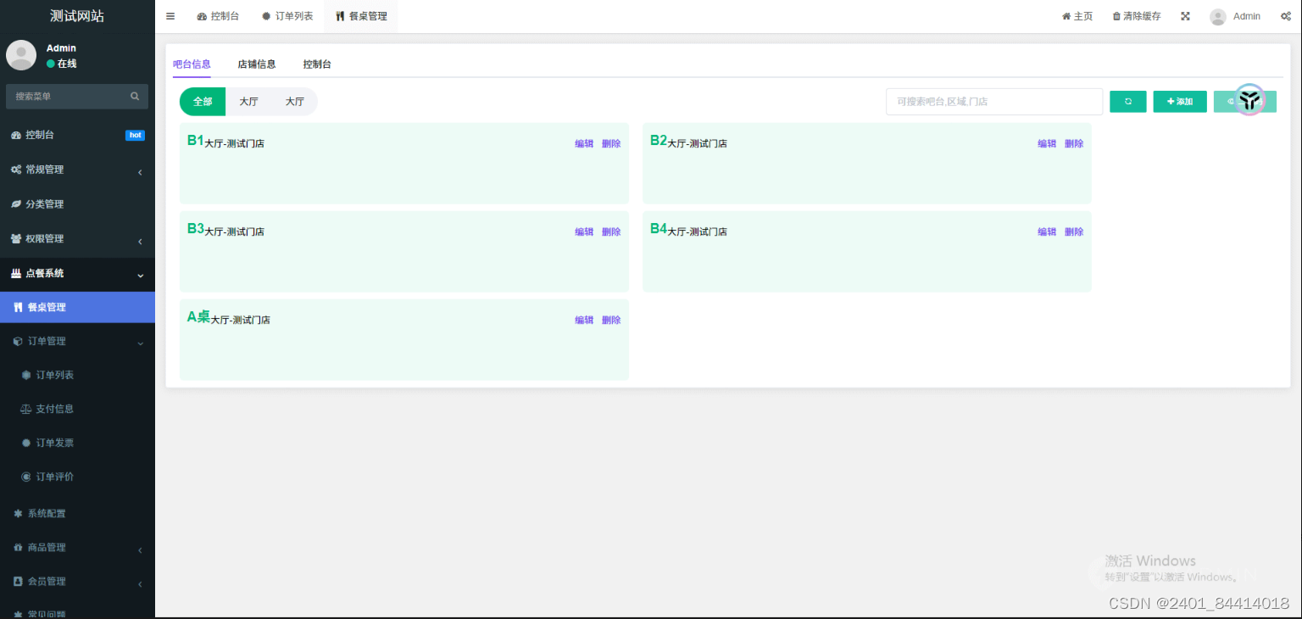
Task: Click 删除 on B3 card
Action: coord(611,232)
